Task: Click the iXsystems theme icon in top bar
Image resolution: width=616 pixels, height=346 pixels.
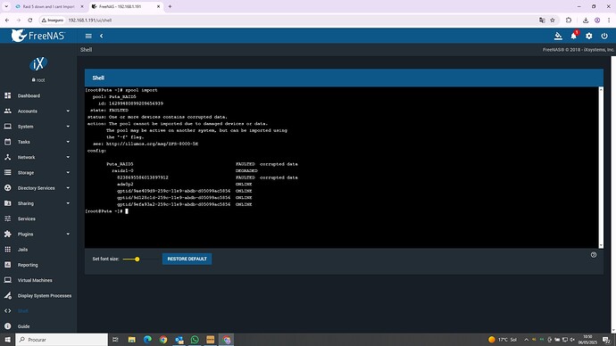Action: click(558, 36)
